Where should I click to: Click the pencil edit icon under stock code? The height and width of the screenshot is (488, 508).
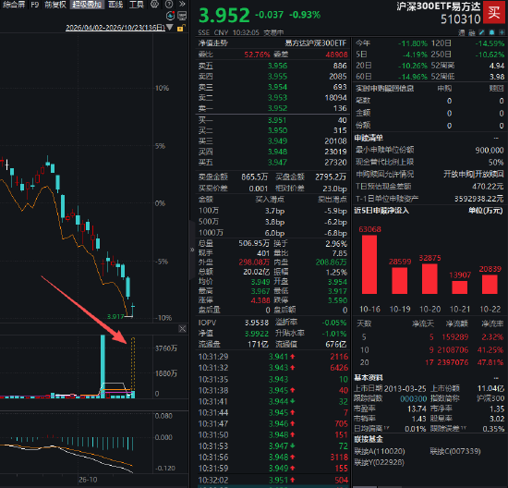[x=482, y=32]
